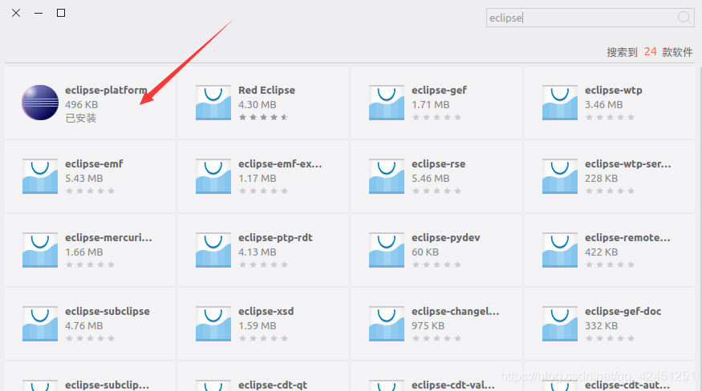Screen dimensions: 702x391
Task: Click the 4.30 MB size of Red Eclipse
Action: tap(258, 105)
